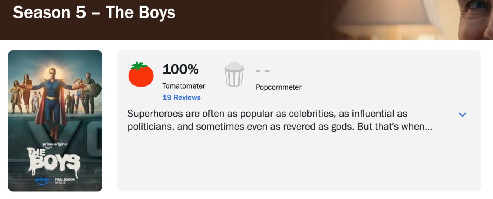Open The Boys season poster thumbnail
Screen dimensions: 493x199
(x=55, y=121)
